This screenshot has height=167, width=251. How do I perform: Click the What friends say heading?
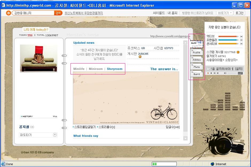[86, 136]
